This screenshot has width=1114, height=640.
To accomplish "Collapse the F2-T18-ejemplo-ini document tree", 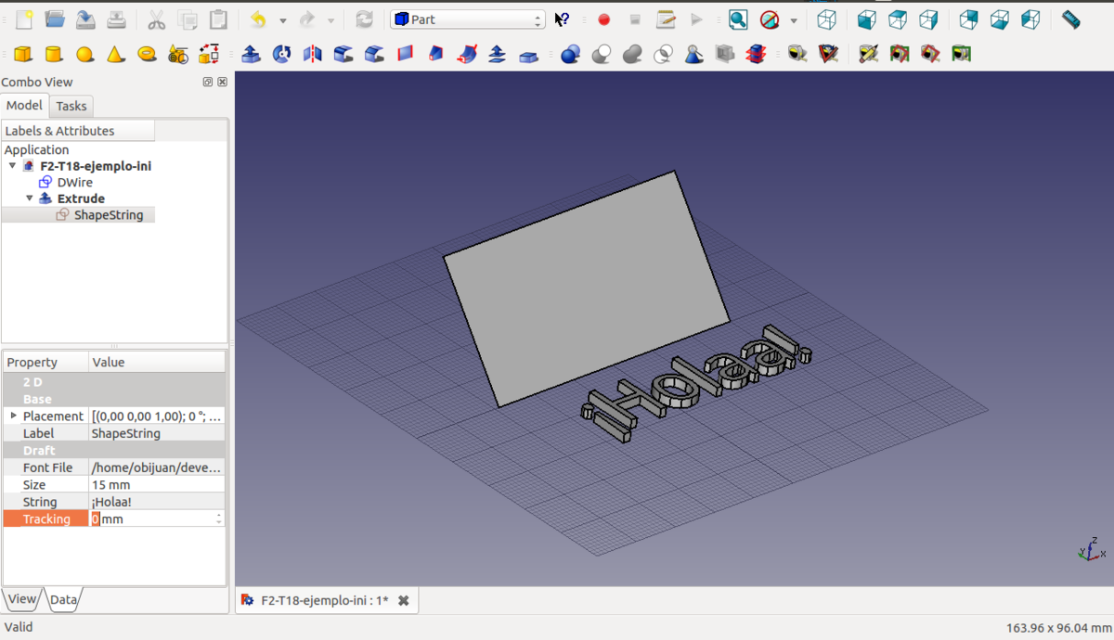I will pos(12,166).
